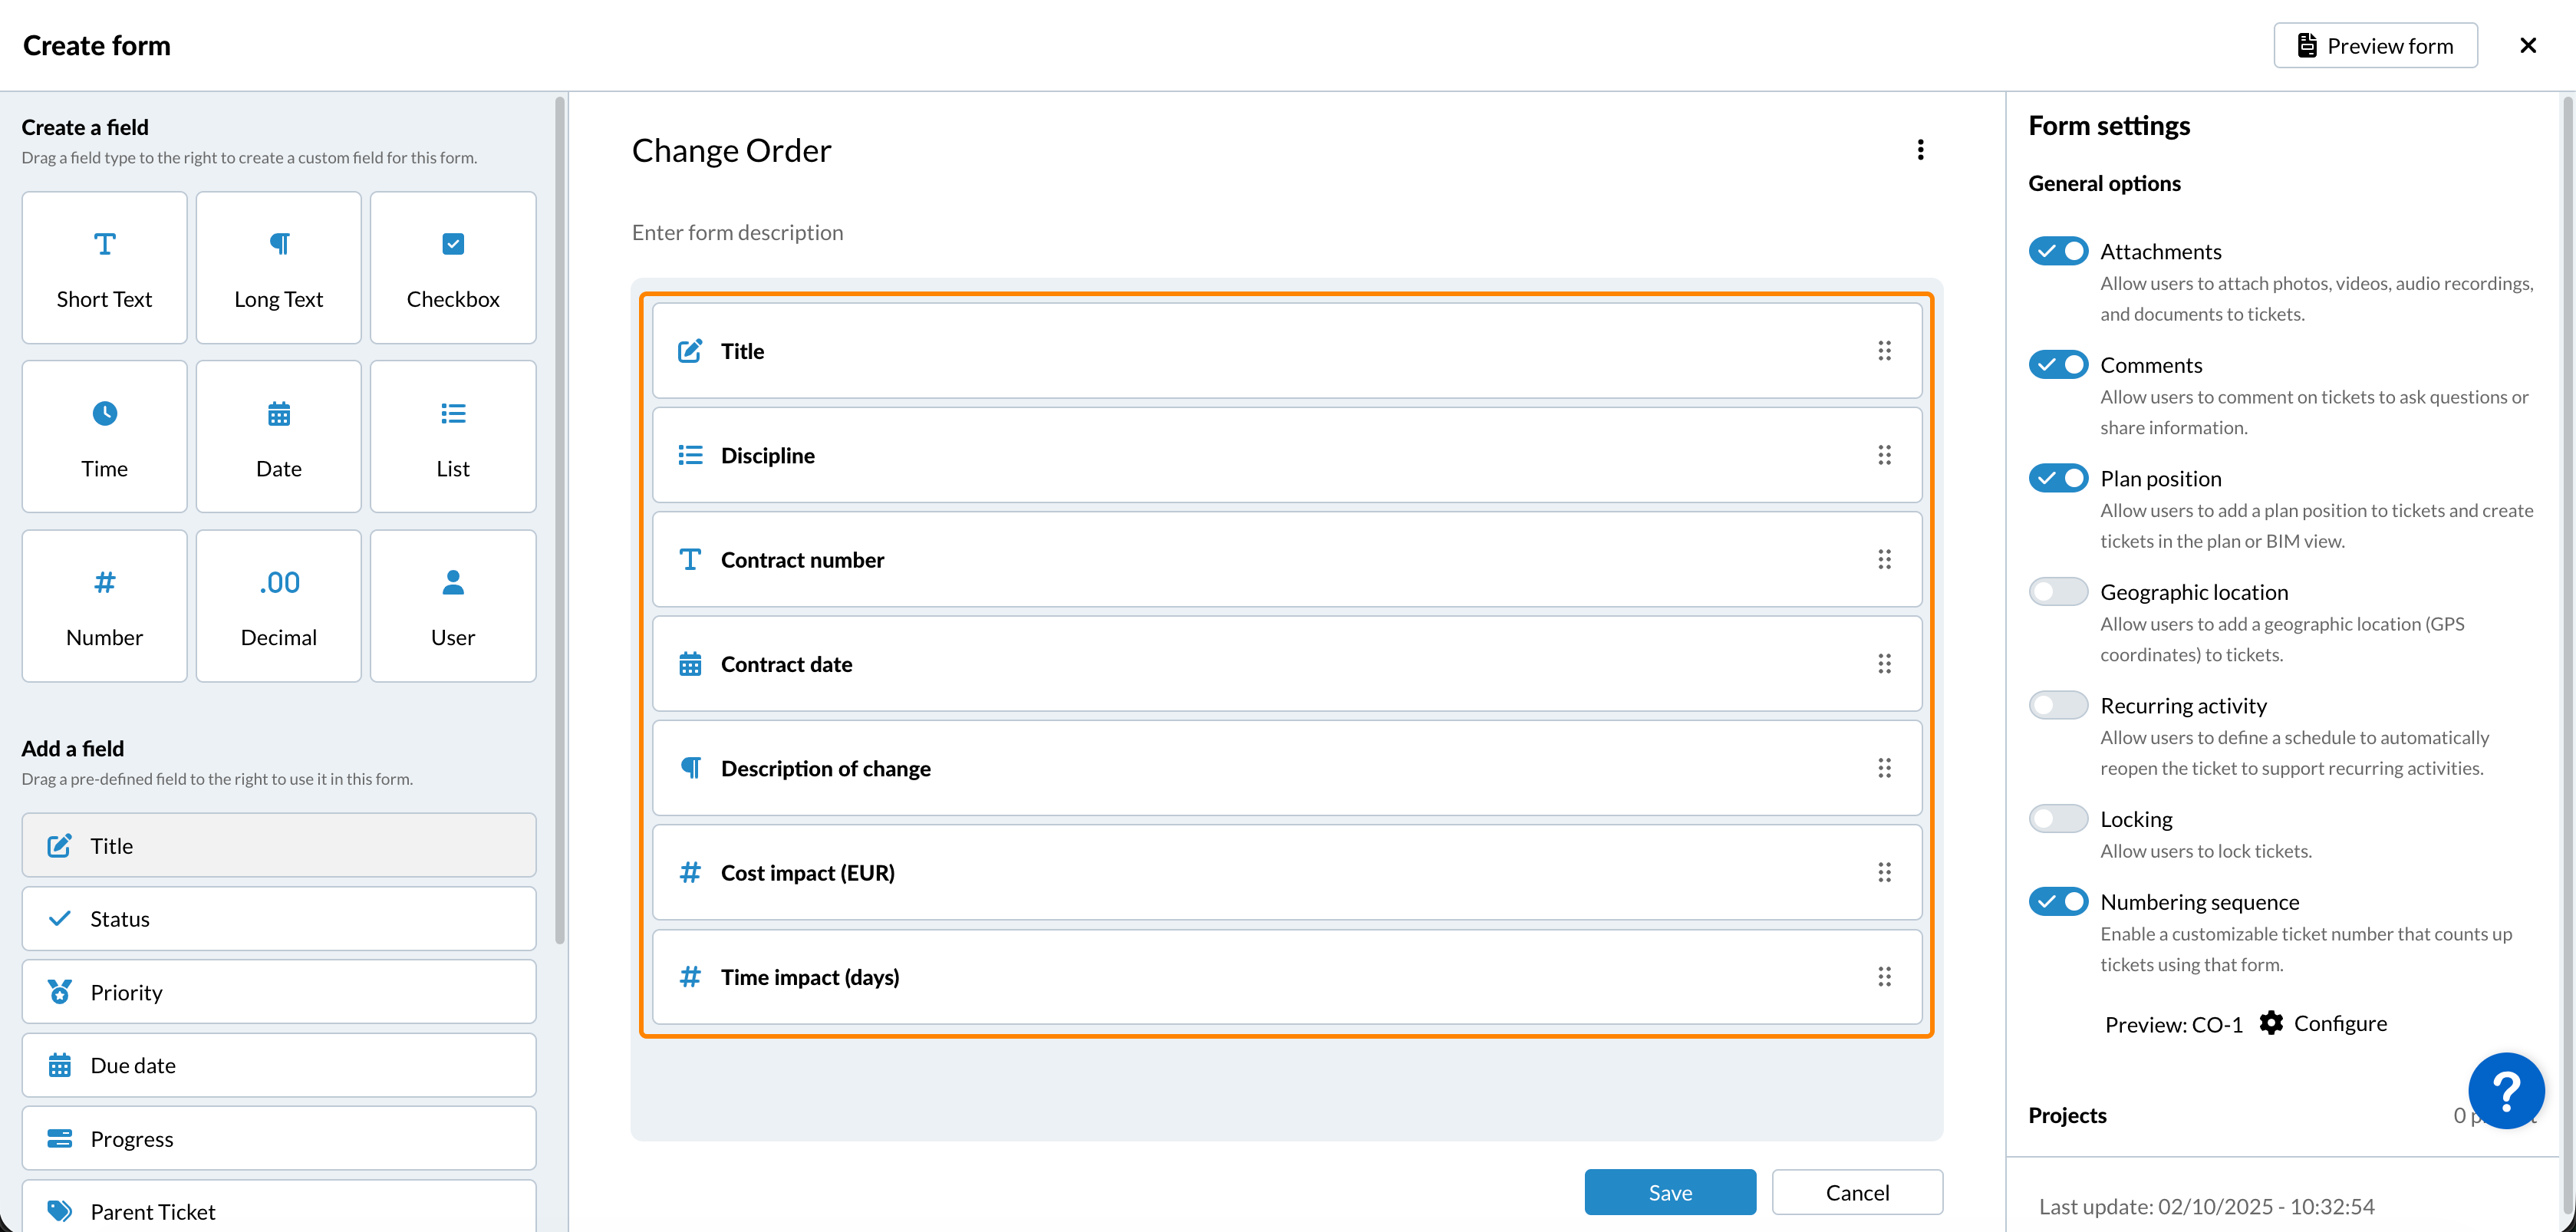2576x1232 pixels.
Task: Select the User field type tile
Action: (452, 606)
